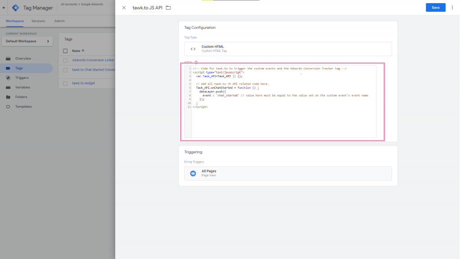Viewport: 461px width, 259px height.
Task: Check the tawk.to Chat Started tag checkbox
Action: pos(65,70)
